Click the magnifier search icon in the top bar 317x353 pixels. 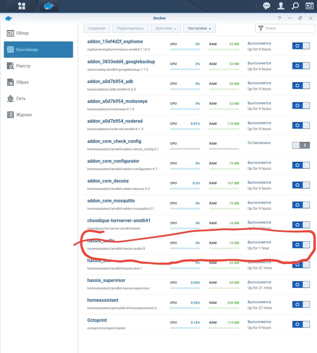tap(295, 6)
